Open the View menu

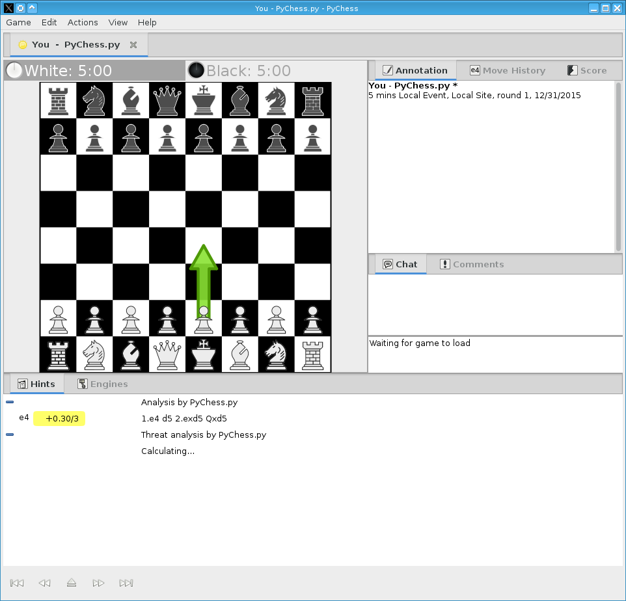coord(118,22)
